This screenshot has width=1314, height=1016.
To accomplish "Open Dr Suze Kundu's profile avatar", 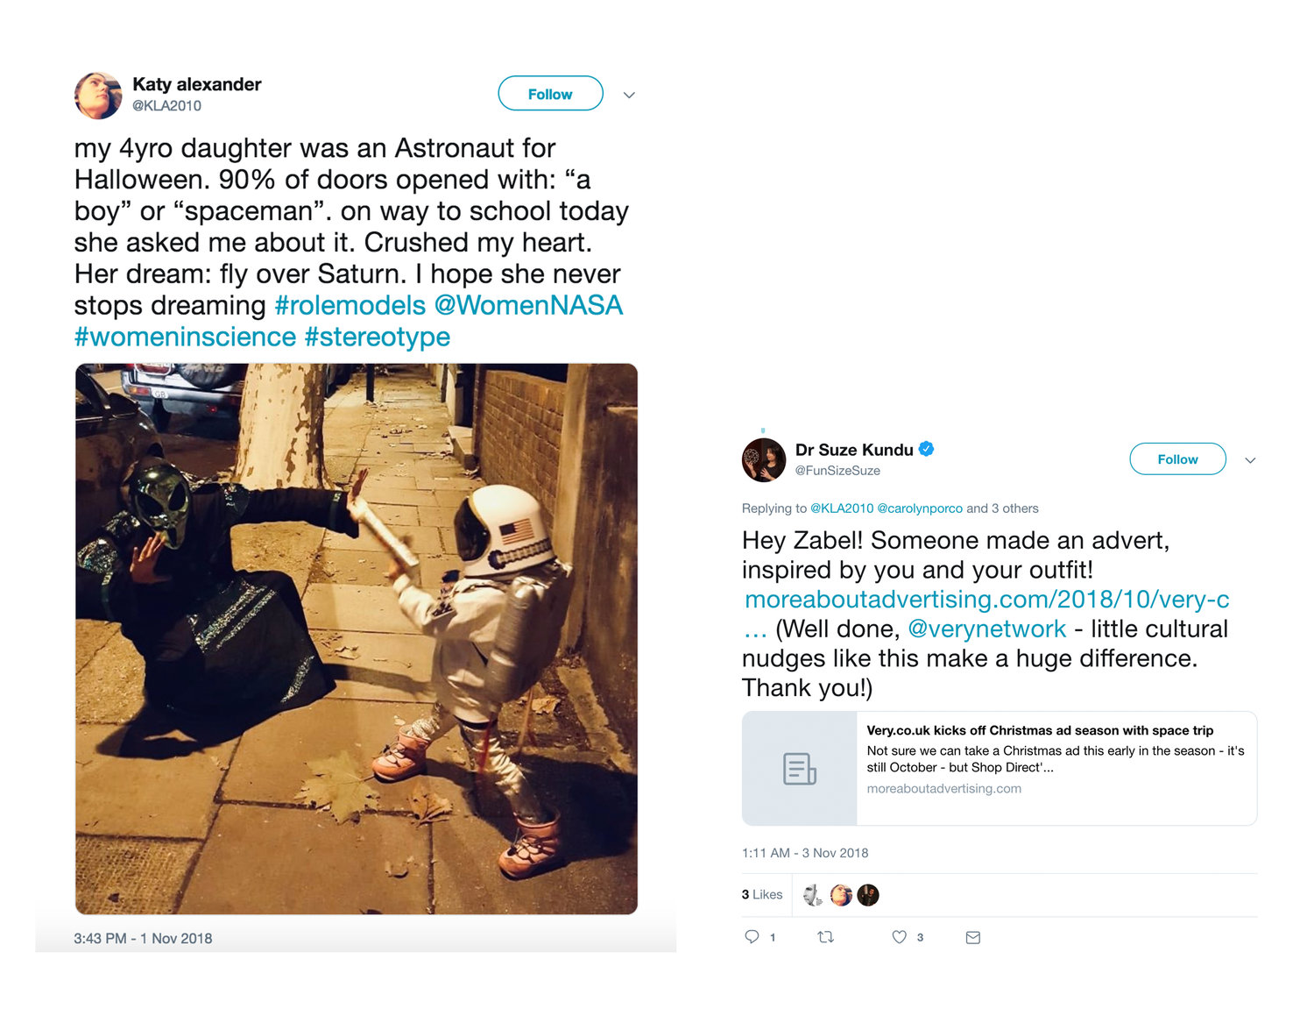I will click(x=764, y=460).
